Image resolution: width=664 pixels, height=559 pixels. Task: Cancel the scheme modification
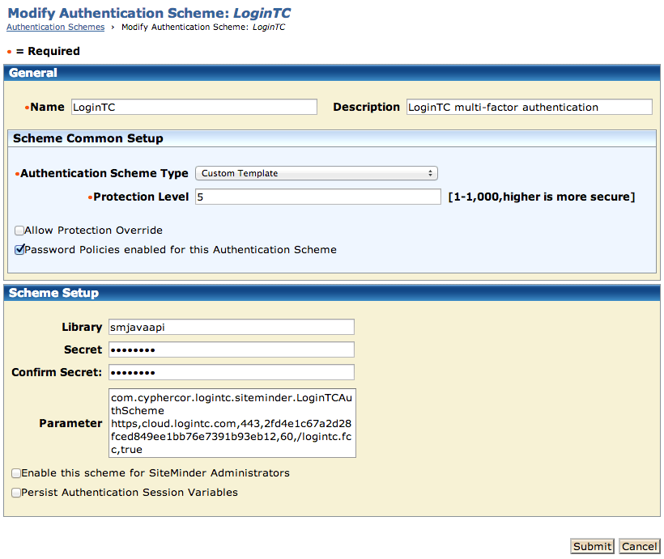[640, 546]
